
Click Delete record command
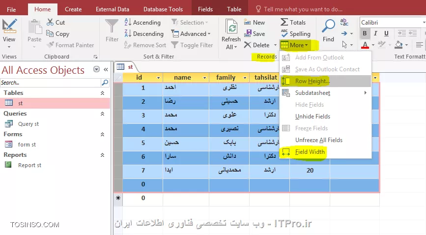tap(257, 45)
